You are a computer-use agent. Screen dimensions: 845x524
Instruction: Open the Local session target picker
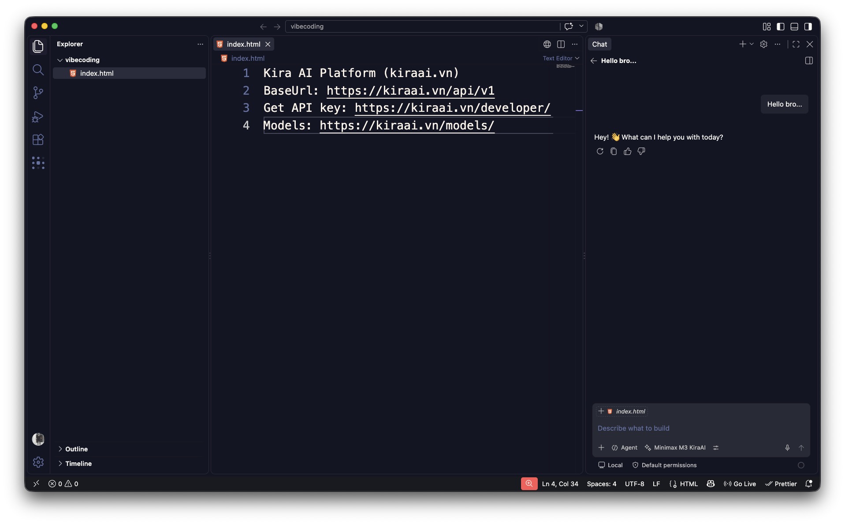click(x=610, y=465)
